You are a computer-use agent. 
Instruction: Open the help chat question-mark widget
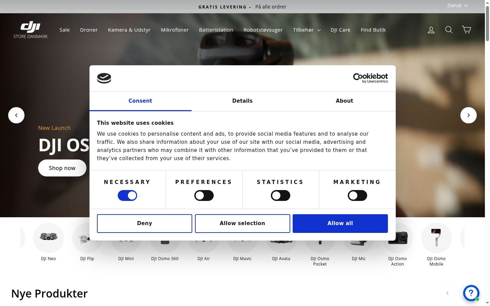pos(471,293)
